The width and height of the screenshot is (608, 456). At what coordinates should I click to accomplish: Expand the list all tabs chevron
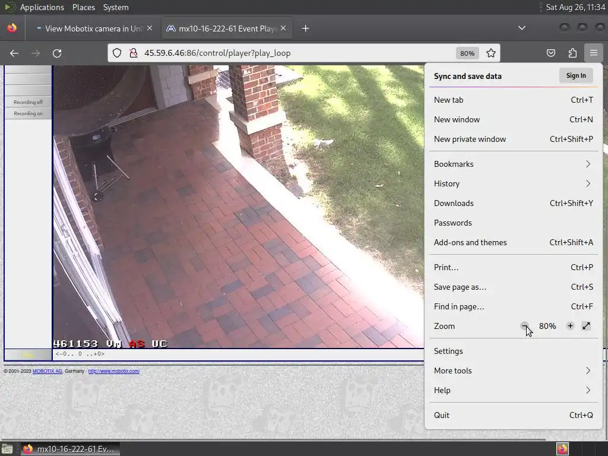click(x=522, y=28)
